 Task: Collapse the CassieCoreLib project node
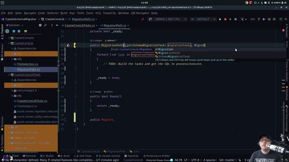click(9, 43)
